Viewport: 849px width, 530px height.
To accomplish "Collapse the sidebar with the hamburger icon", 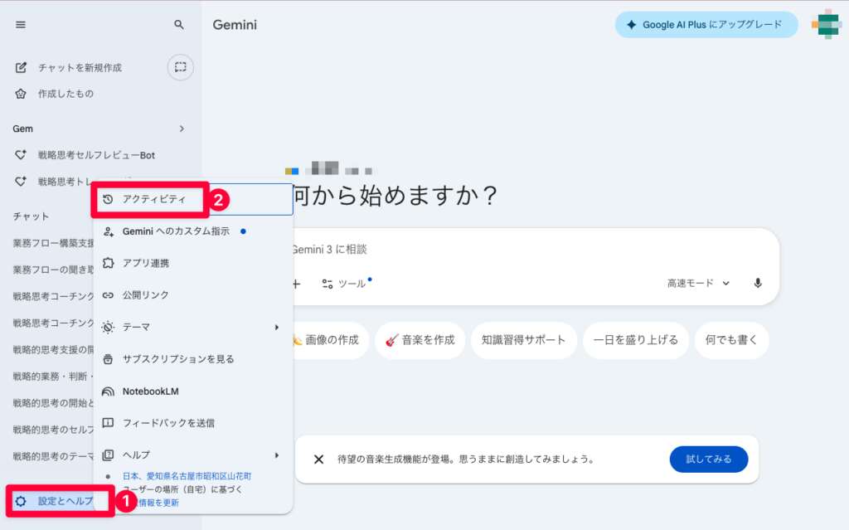I will [20, 24].
